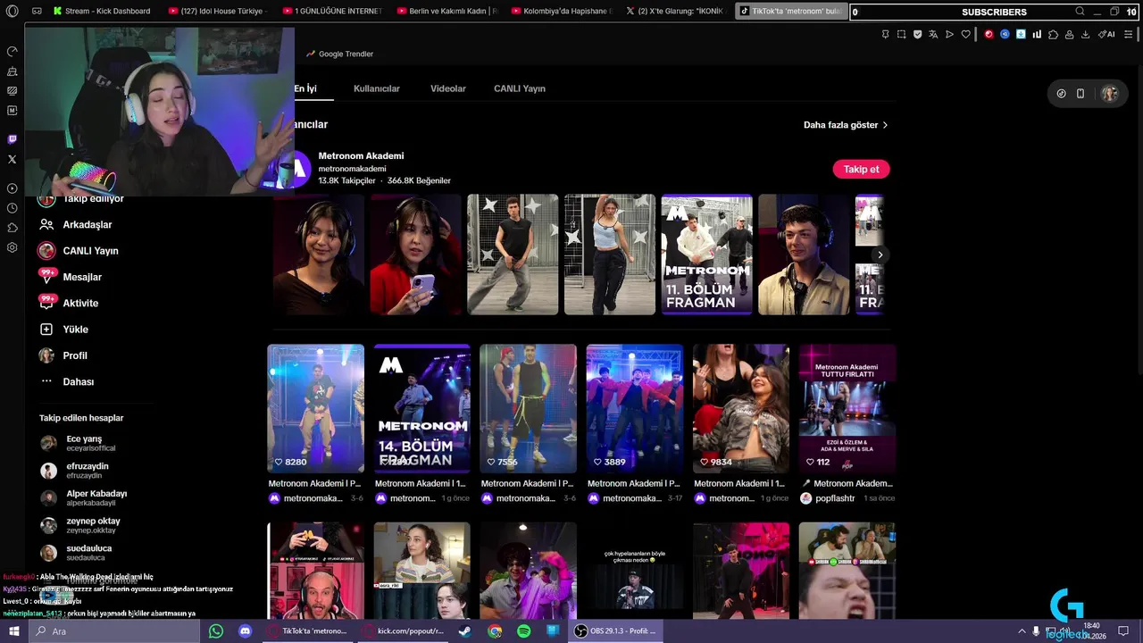Switch to Idol House Türkiye browser tab
The height and width of the screenshot is (643, 1143).
tap(218, 12)
